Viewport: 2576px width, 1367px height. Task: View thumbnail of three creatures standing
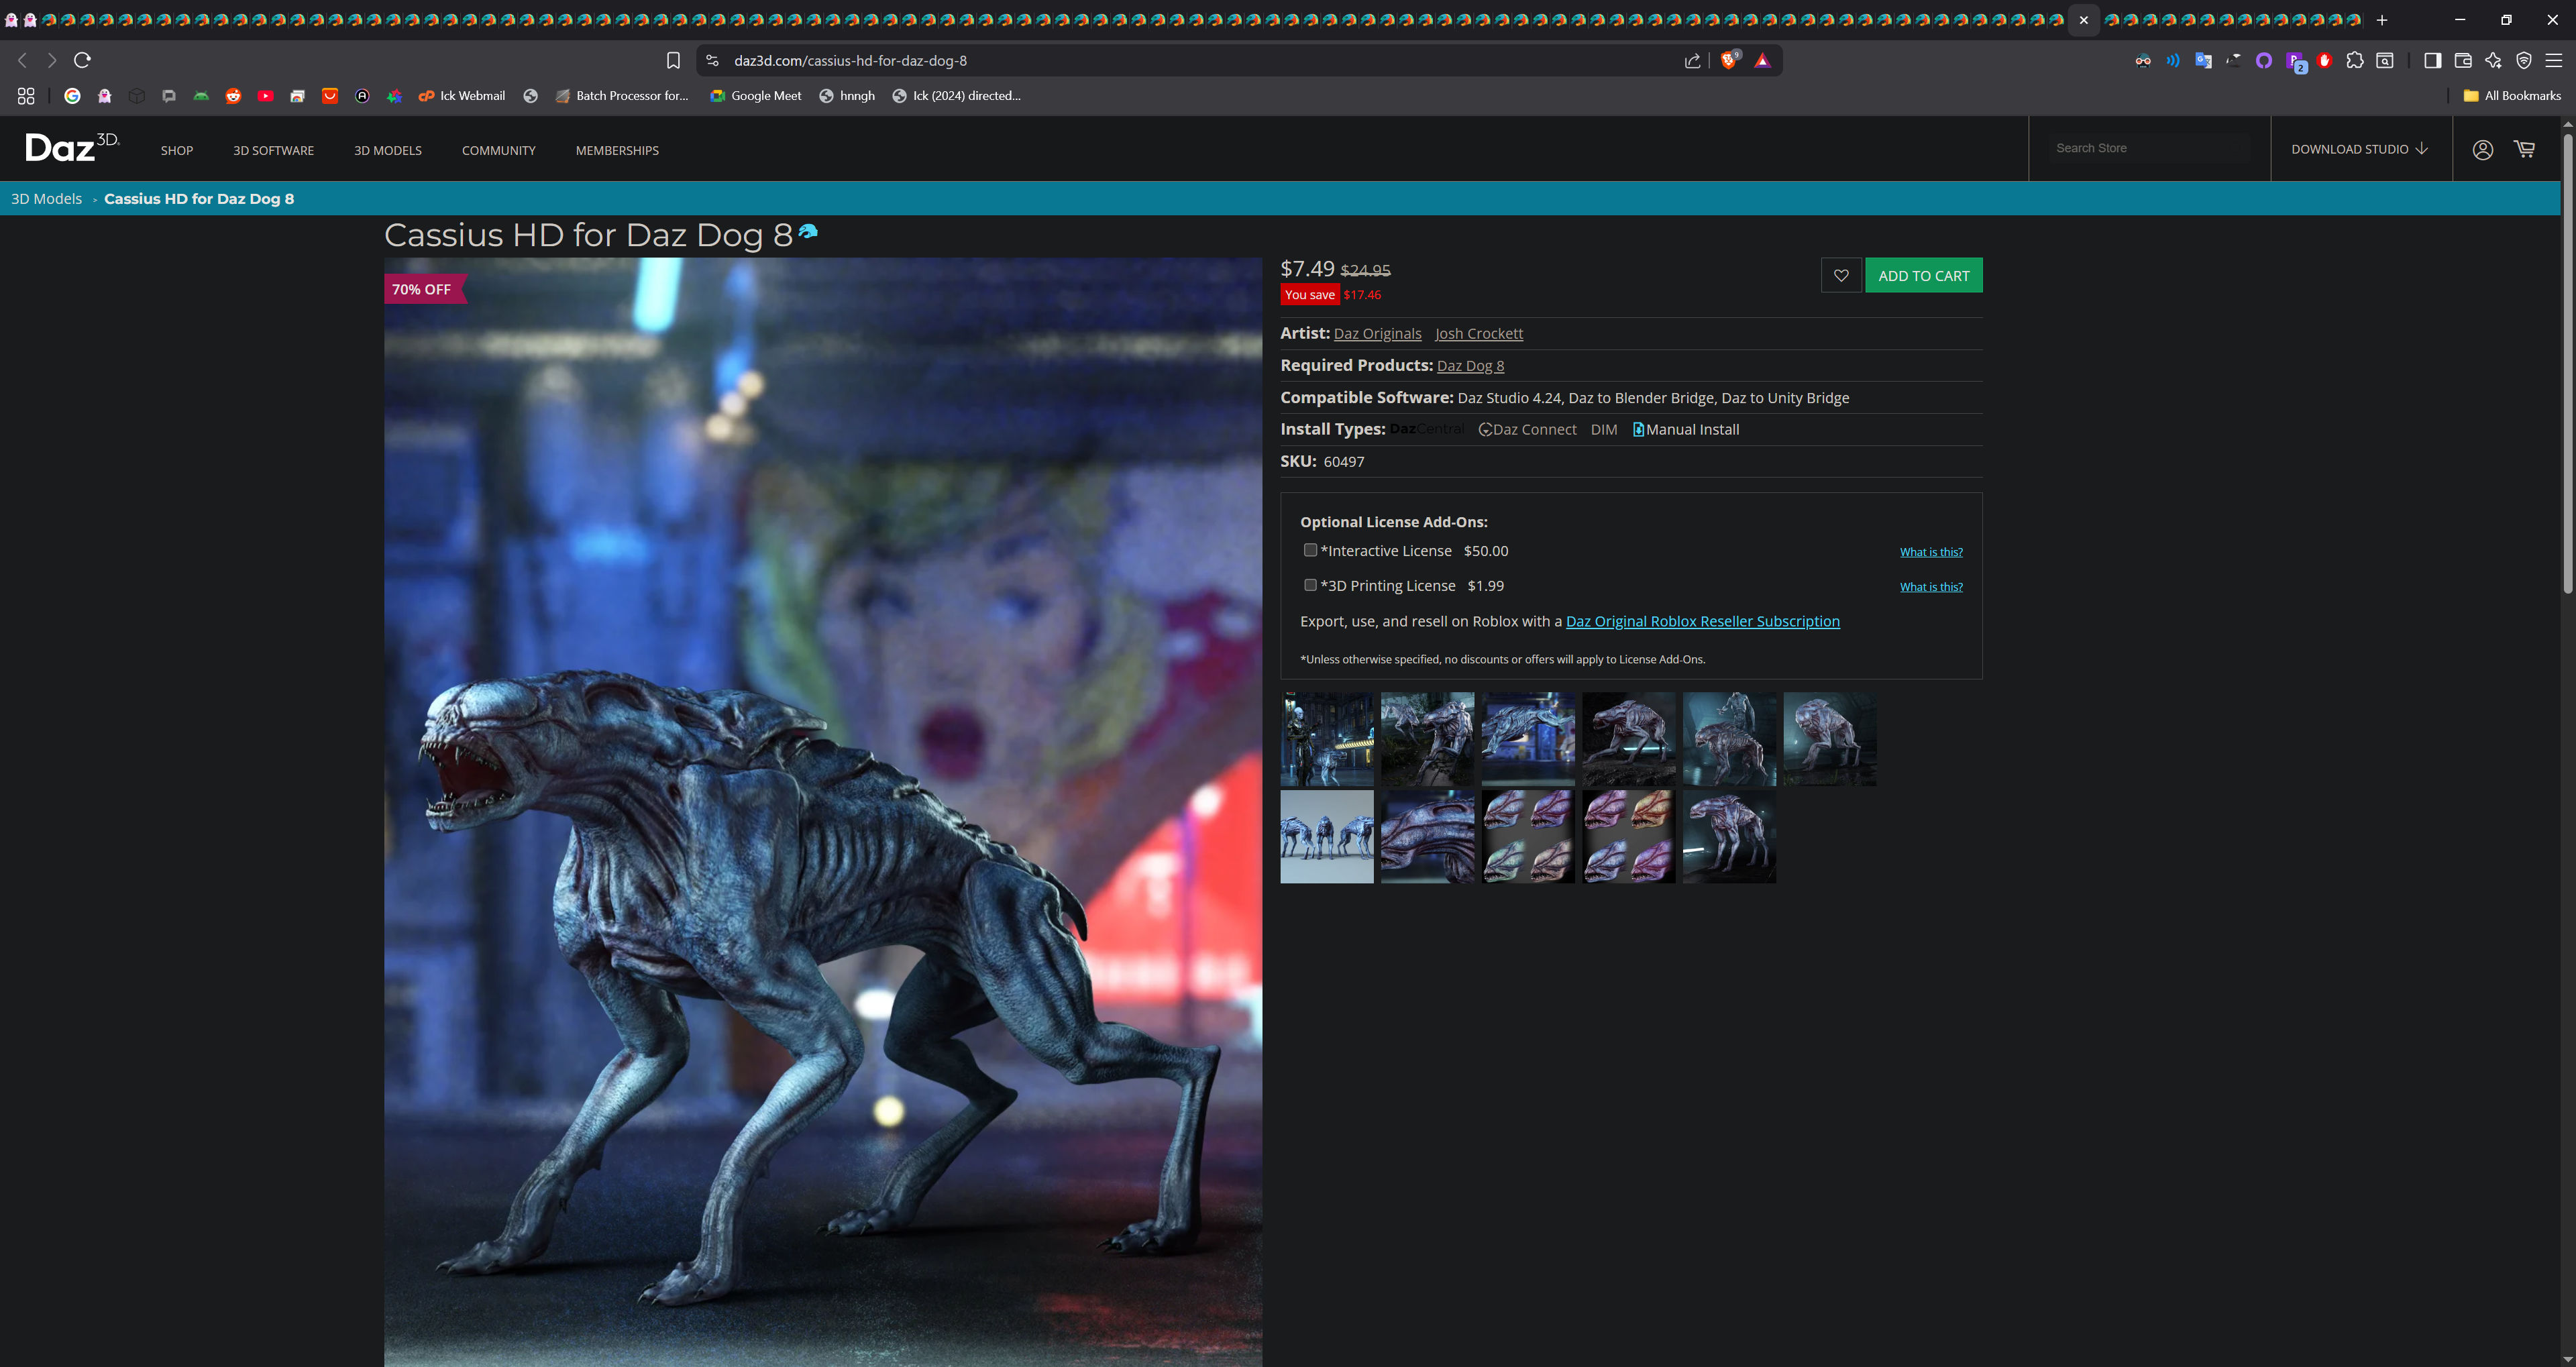point(1327,837)
